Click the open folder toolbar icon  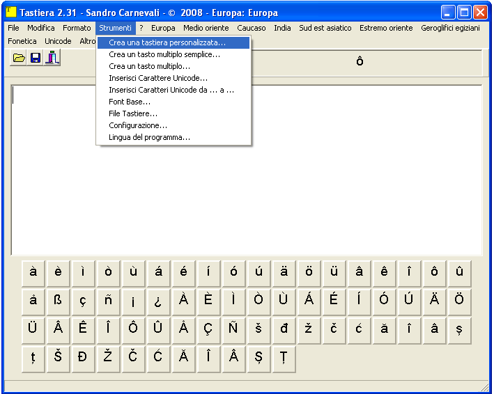coord(19,58)
